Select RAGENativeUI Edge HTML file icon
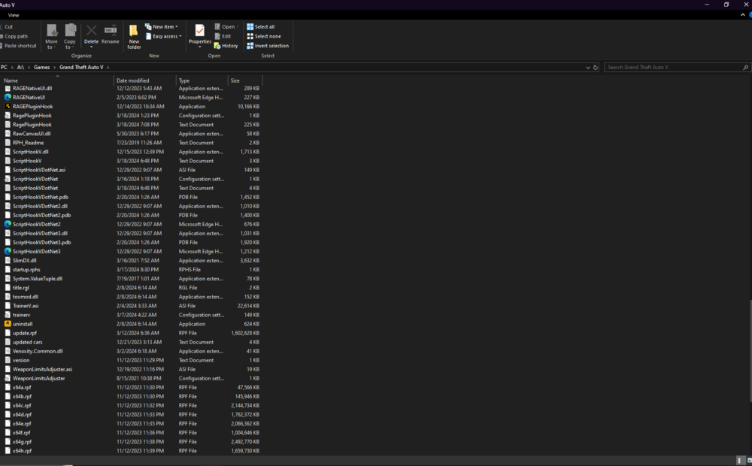 coord(8,97)
